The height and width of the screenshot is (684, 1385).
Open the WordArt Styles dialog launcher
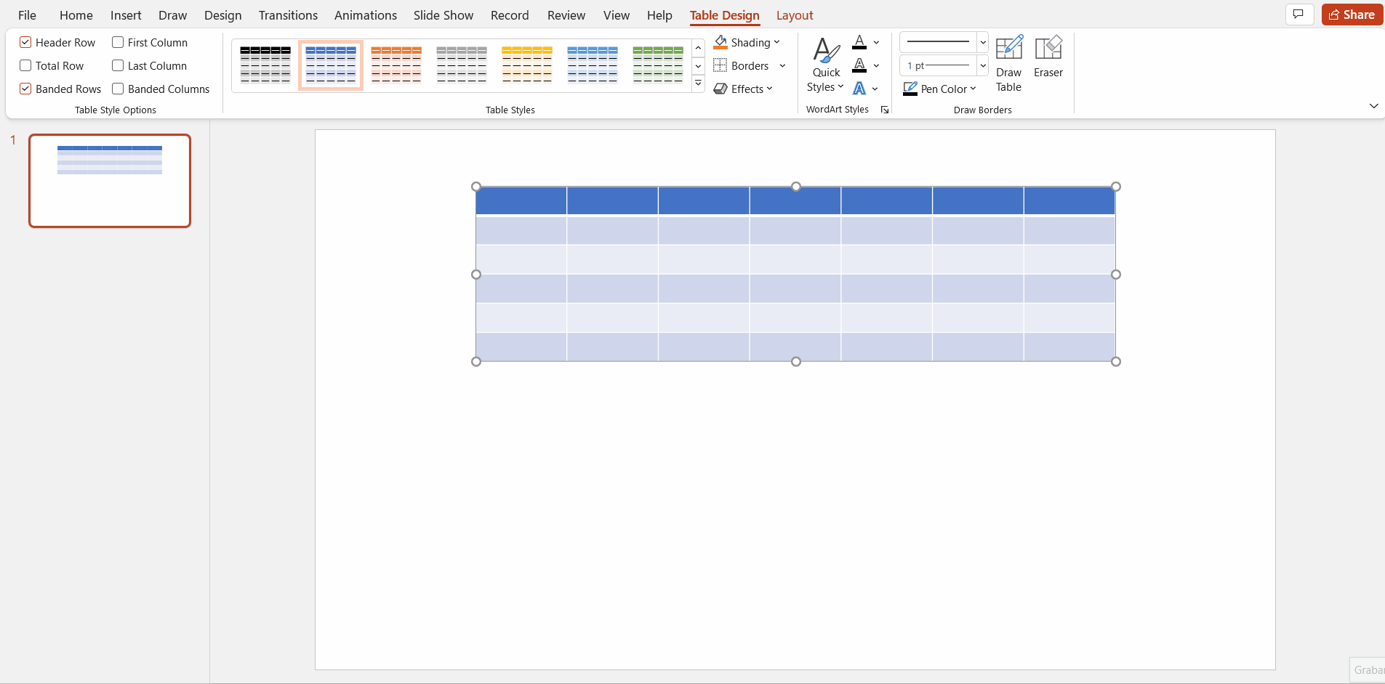tap(885, 110)
